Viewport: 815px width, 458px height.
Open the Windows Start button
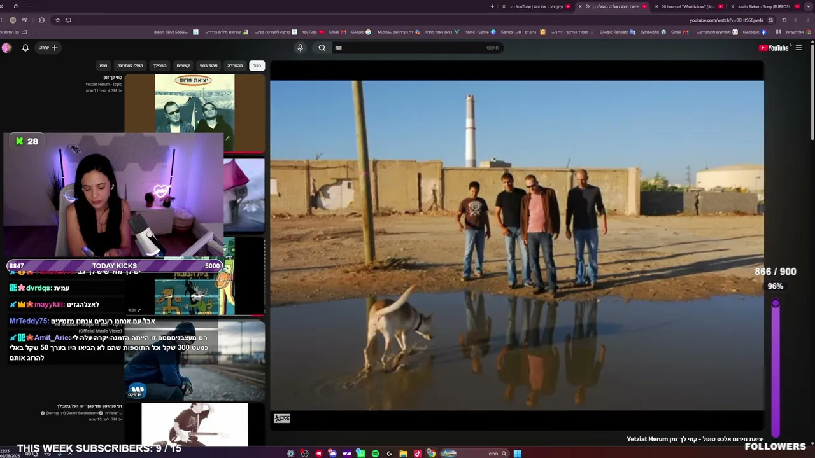click(518, 454)
